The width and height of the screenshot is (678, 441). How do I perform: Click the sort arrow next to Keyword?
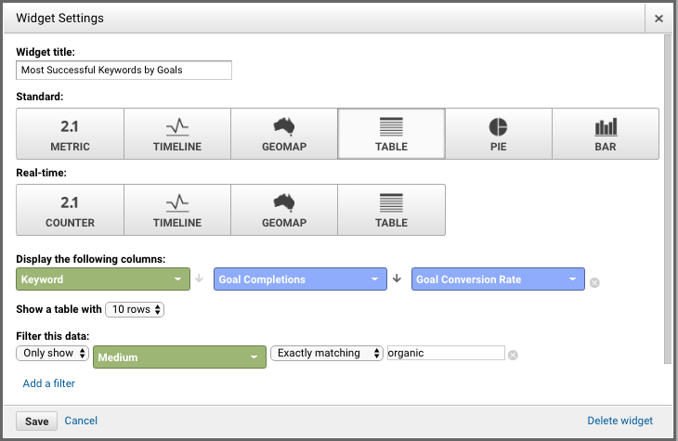199,279
